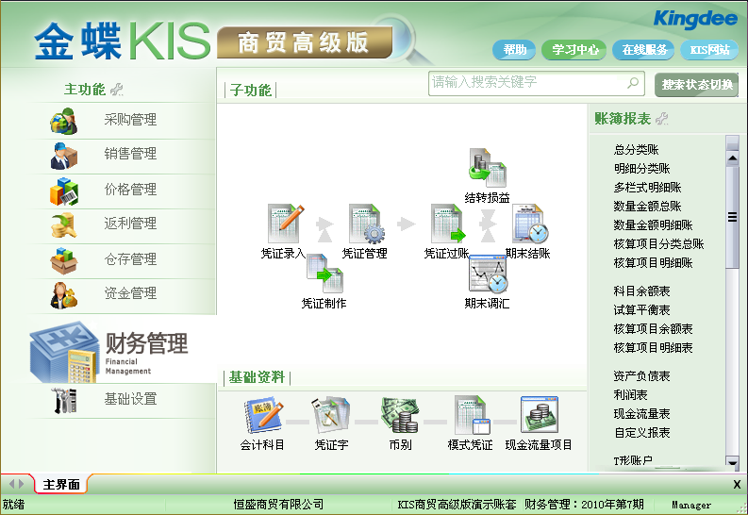Open the 凭证管理 voucher management icon
Viewport: 748px width, 515px height.
point(364,226)
